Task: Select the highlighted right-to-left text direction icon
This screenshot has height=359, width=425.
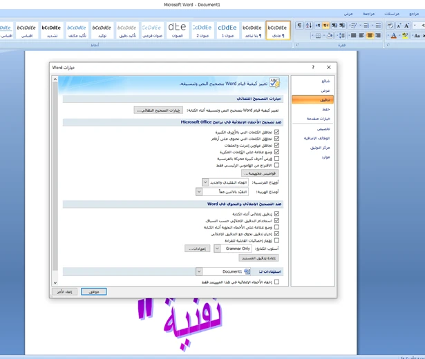Action: coord(325,26)
